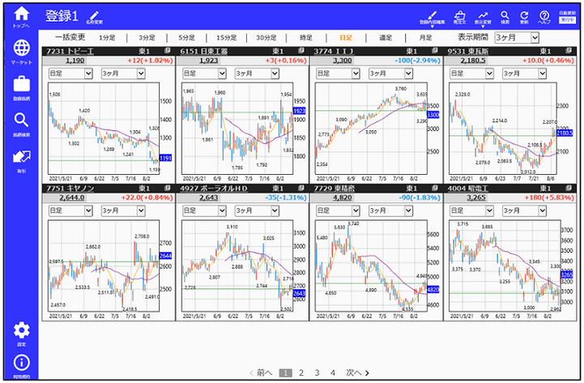Click -100(-2.94%) change in 3774 panel
Viewport: 584px width, 383px height.
pos(417,60)
